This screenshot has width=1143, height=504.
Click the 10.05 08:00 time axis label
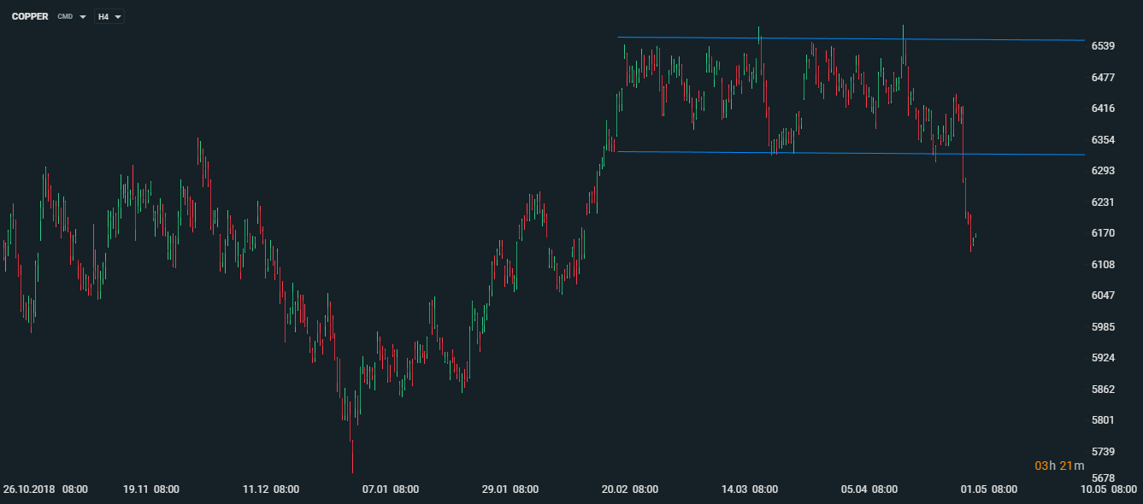[x=1110, y=489]
